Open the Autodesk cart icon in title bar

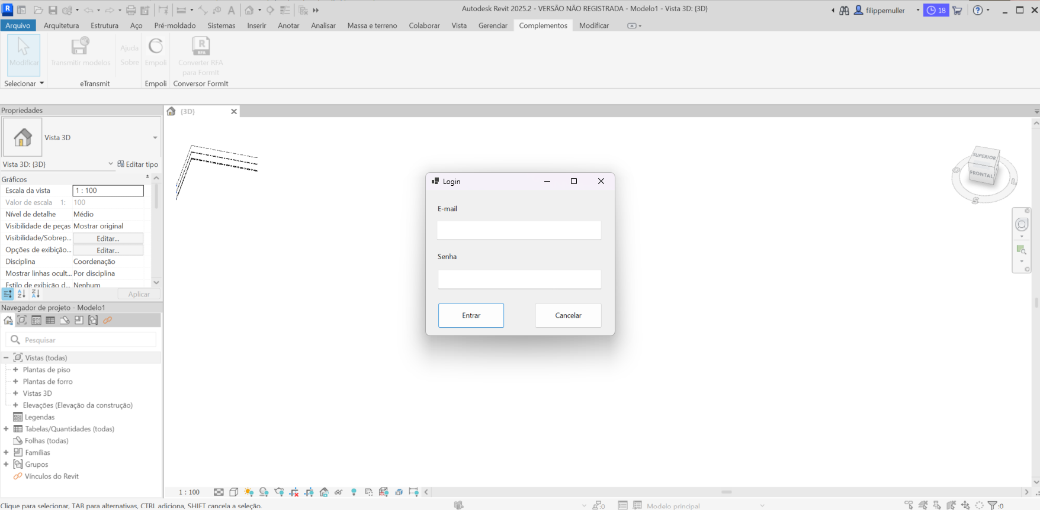(x=957, y=10)
